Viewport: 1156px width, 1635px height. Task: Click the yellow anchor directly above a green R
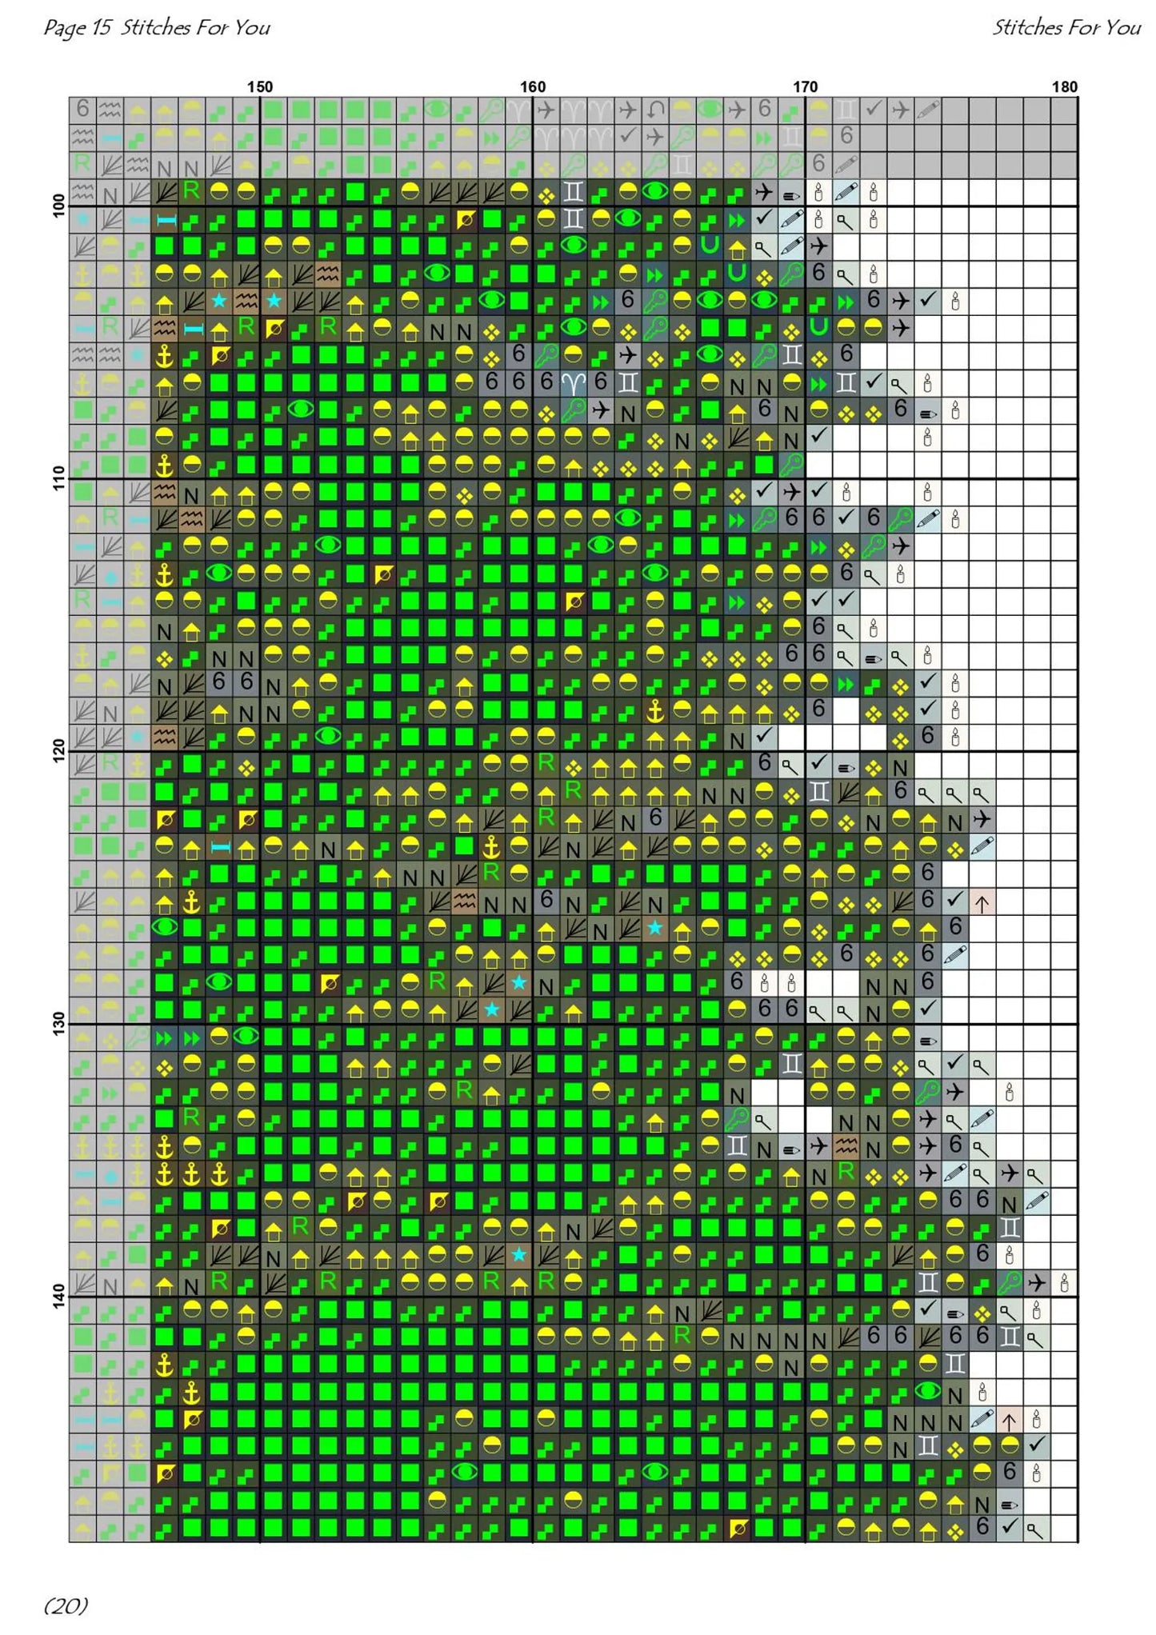click(491, 847)
